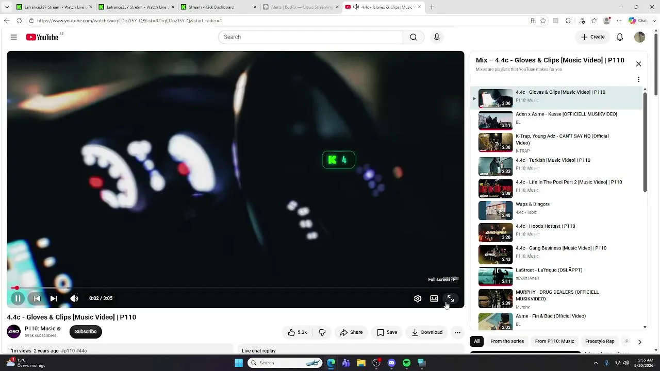Open P110: Music channel avatar
Screen dimensions: 660x371
[x=14, y=332]
